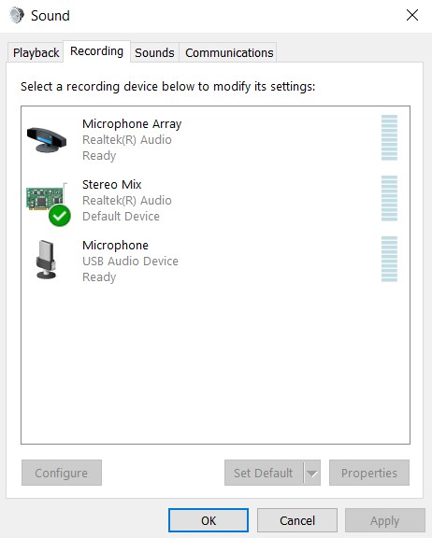Click the Stereo Mix level meter
The height and width of the screenshot is (538, 432).
[x=389, y=198]
